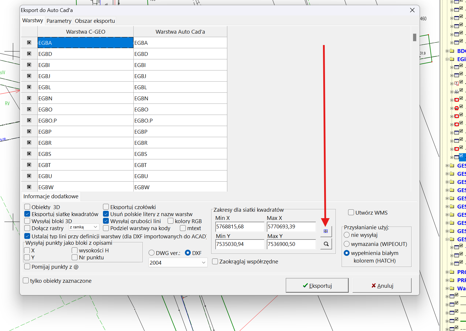The image size is (466, 331).
Task: Click the grid range button beside Max X
Action: 326,231
